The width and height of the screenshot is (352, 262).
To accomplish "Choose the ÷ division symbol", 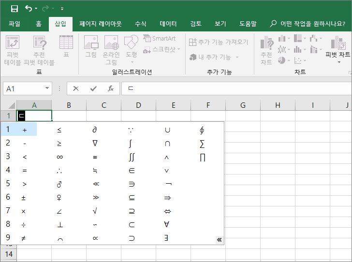I will 24,225.
